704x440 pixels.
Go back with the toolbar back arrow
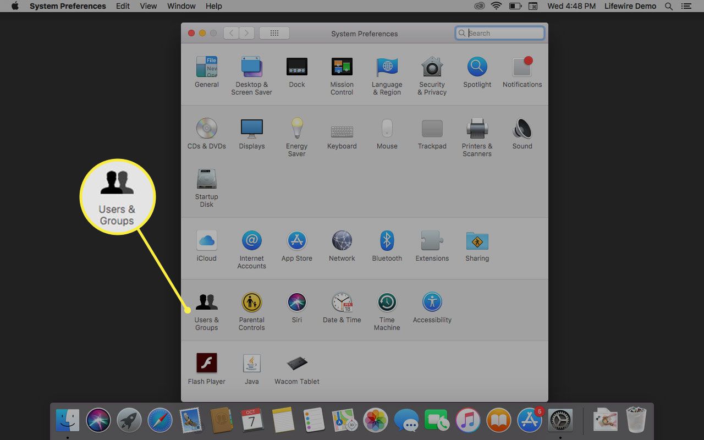click(x=232, y=33)
